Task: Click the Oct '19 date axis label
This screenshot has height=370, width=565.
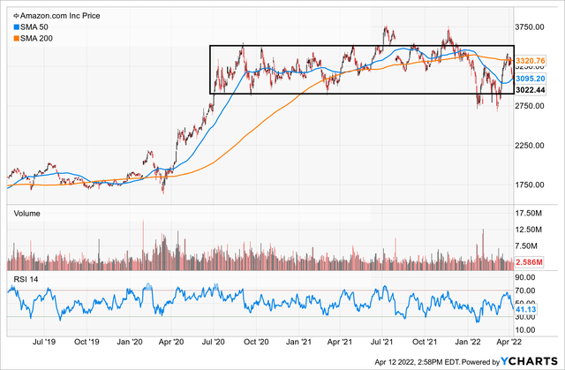Action: 87,342
